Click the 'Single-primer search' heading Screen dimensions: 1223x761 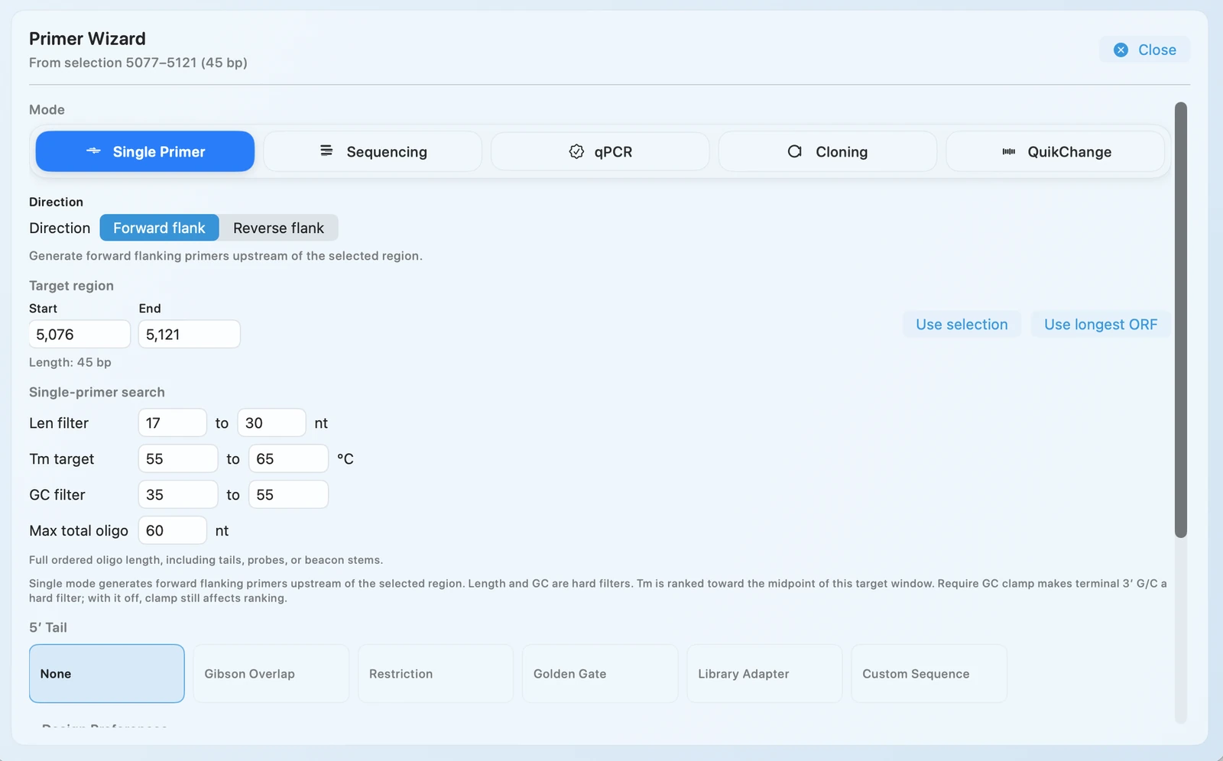point(97,392)
